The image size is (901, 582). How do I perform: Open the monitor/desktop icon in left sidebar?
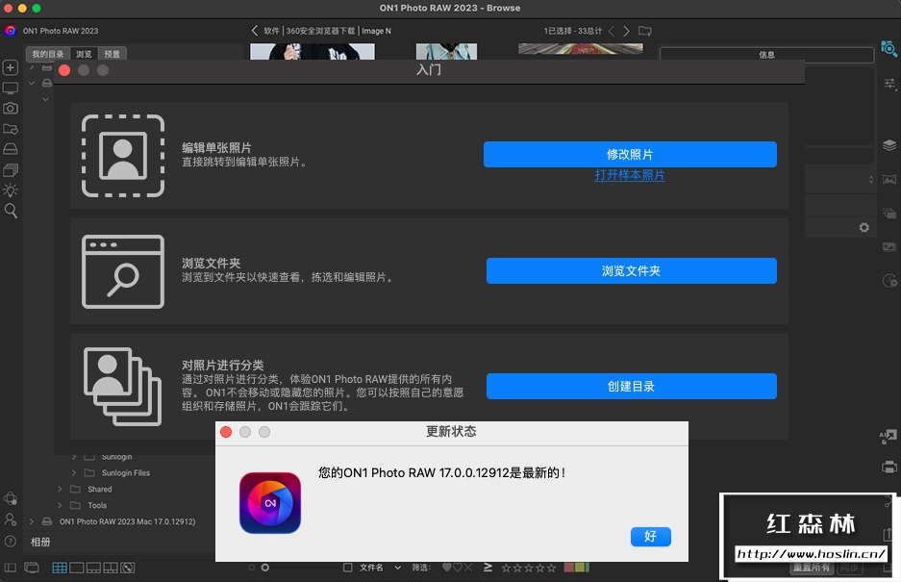click(x=11, y=88)
